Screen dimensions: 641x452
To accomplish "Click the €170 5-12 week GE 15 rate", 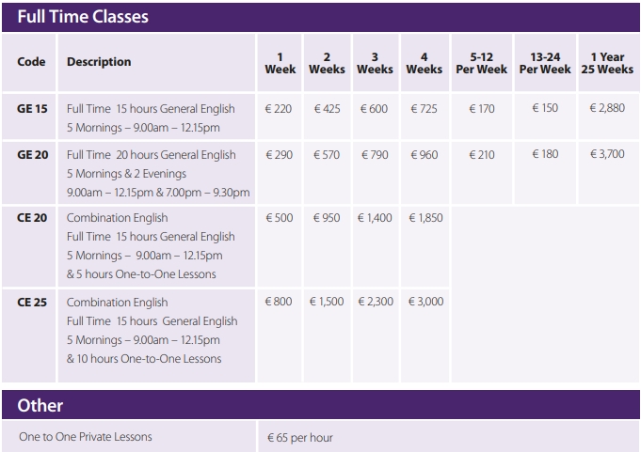I will click(x=482, y=109).
